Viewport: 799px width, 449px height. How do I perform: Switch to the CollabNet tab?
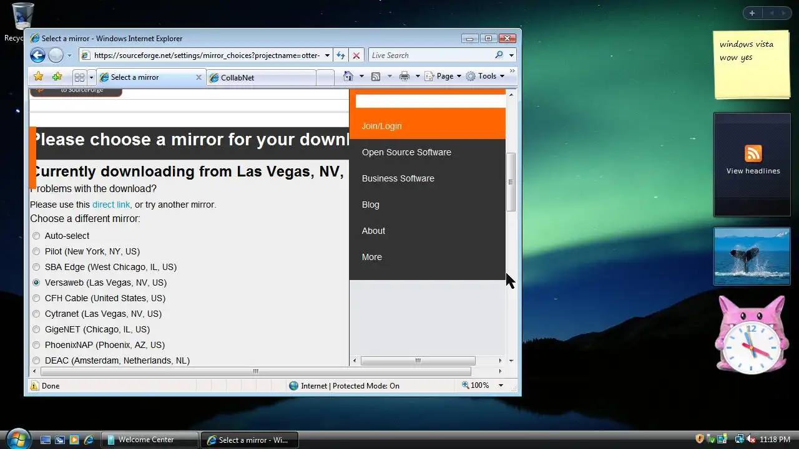tap(261, 78)
